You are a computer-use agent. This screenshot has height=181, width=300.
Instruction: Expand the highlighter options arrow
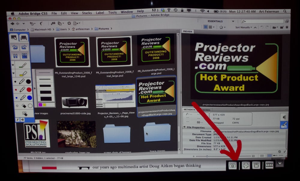click(13, 73)
